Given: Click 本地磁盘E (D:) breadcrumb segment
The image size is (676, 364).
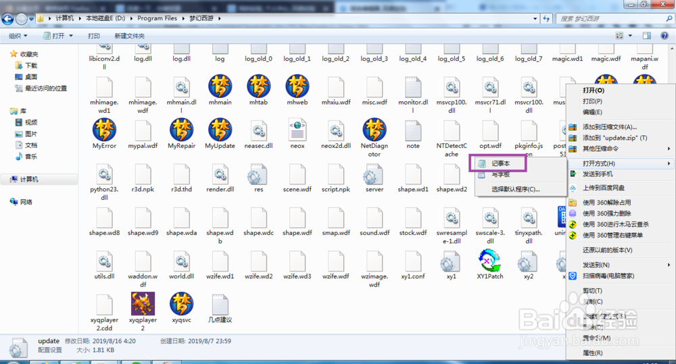Looking at the screenshot, I should [105, 18].
